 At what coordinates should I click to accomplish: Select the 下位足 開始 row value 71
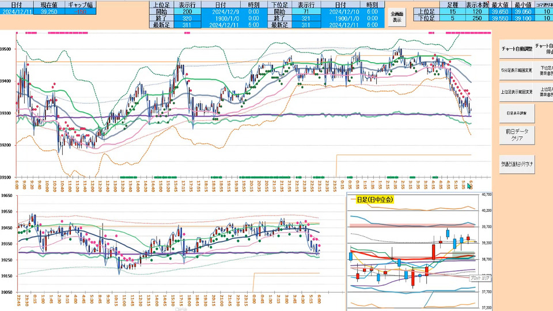tap(306, 12)
